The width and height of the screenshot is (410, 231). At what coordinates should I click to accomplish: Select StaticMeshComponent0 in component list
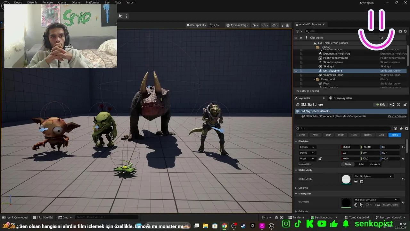click(x=336, y=116)
